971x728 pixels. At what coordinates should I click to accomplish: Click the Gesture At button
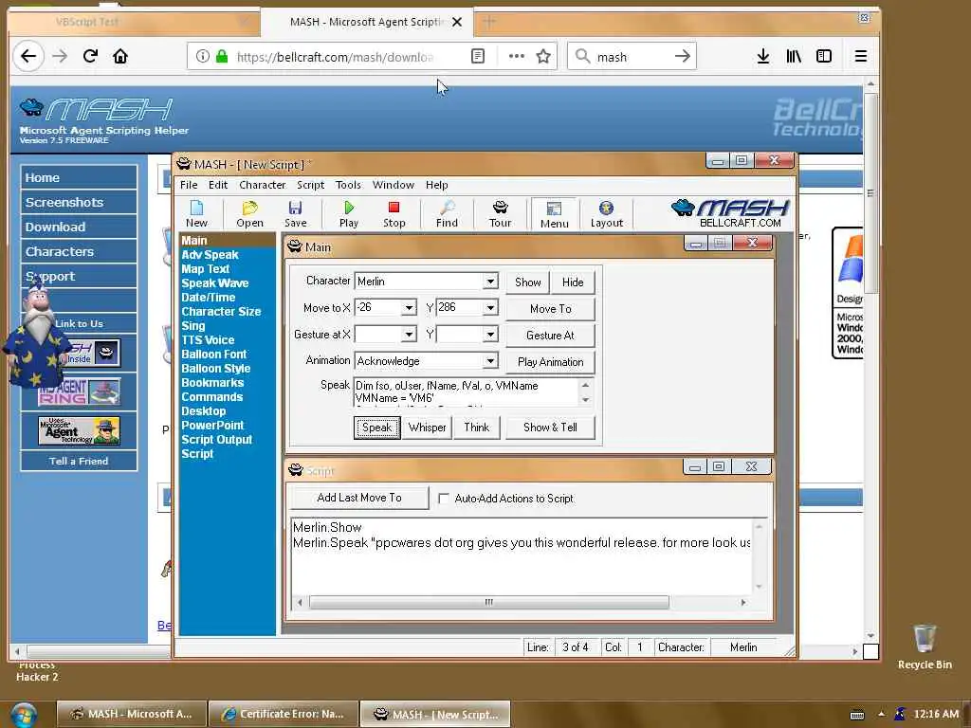[551, 336]
